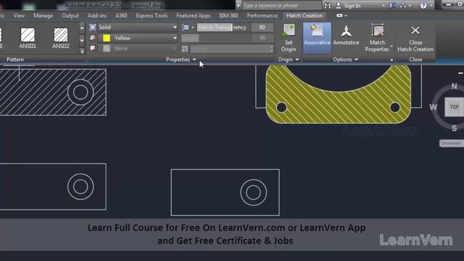Viewport: 464px width, 261px height.
Task: Open the View ribbon tab
Action: tap(19, 15)
